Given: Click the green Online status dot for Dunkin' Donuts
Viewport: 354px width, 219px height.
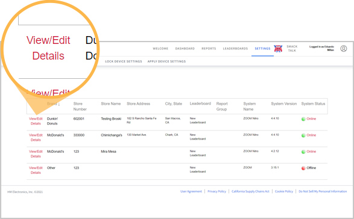Looking at the screenshot, I should [303, 119].
